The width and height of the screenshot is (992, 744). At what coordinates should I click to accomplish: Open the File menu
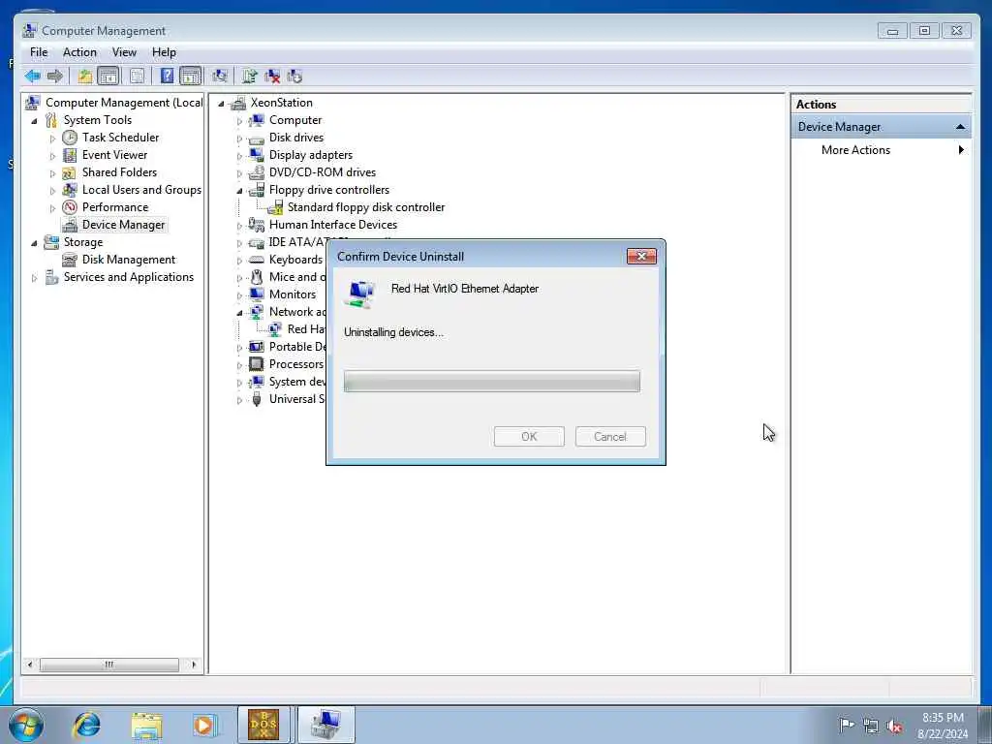[x=39, y=52]
